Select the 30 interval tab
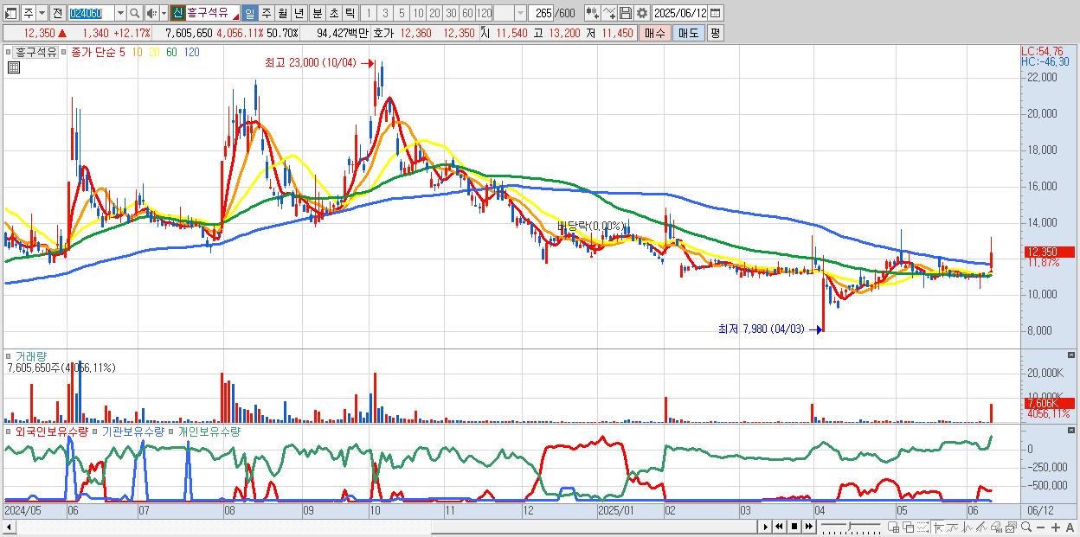This screenshot has height=537, width=1080. point(451,13)
